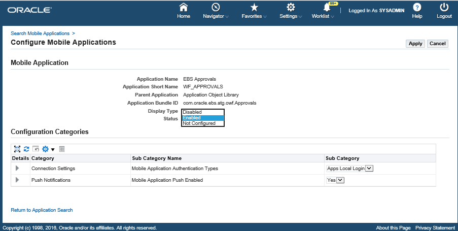This screenshot has height=231, width=458.
Task: Click the grayed columns icon in table toolbar
Action: (x=62, y=149)
